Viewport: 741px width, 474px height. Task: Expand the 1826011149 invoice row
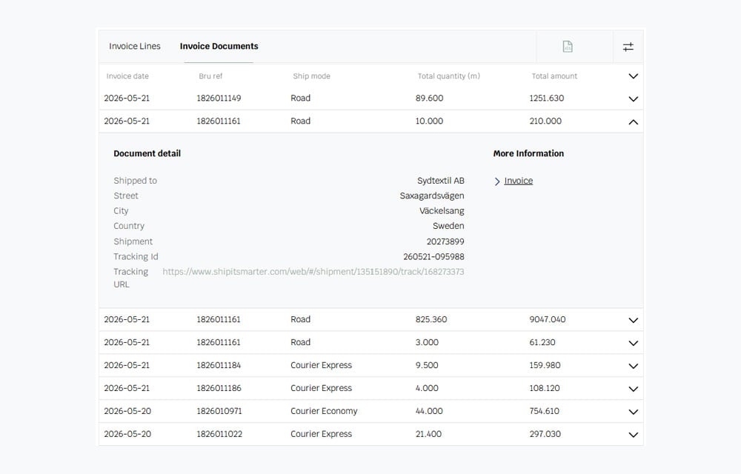coord(634,99)
